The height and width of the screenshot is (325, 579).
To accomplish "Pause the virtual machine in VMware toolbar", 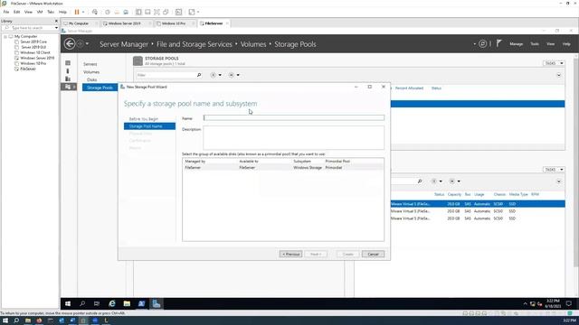I will point(77,12).
